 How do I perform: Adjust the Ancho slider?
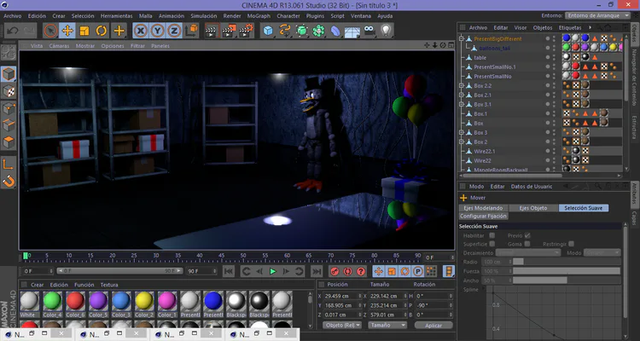tap(567, 280)
